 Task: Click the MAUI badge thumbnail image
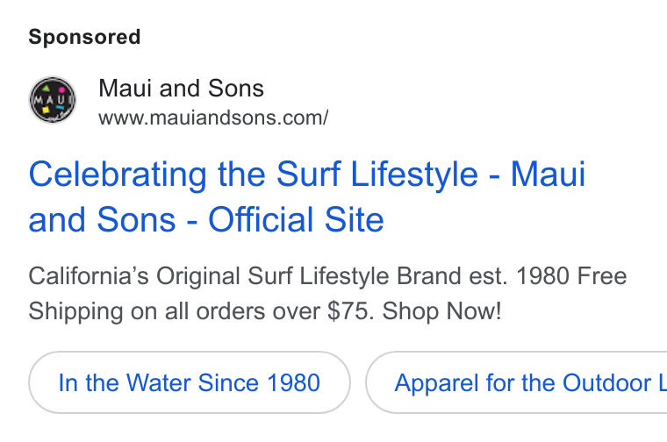(53, 100)
